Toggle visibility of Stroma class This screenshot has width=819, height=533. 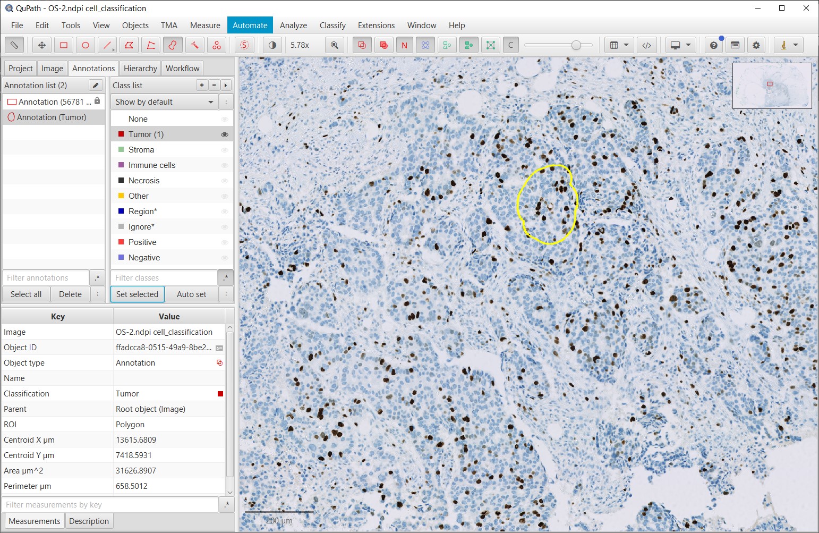[x=225, y=150]
